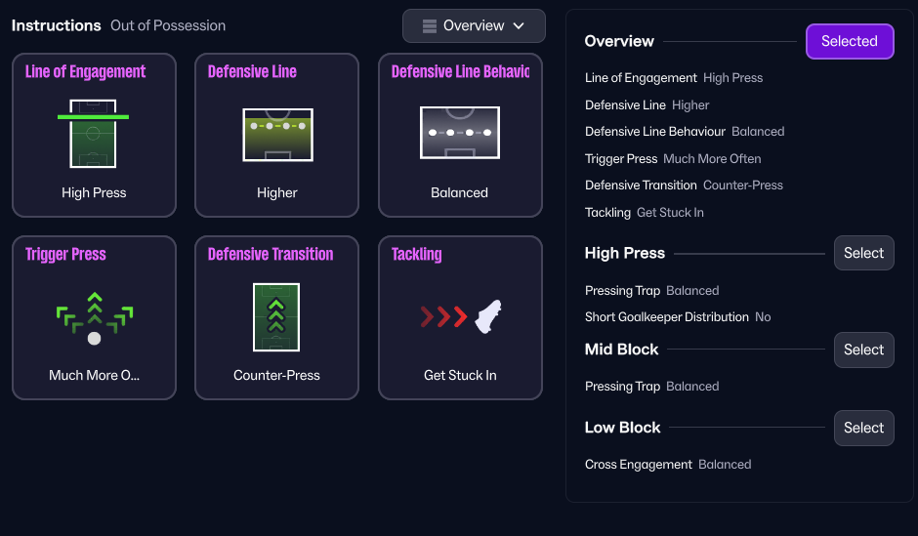Image resolution: width=918 pixels, height=536 pixels.
Task: Click the list icon beside Overview
Action: pos(430,26)
